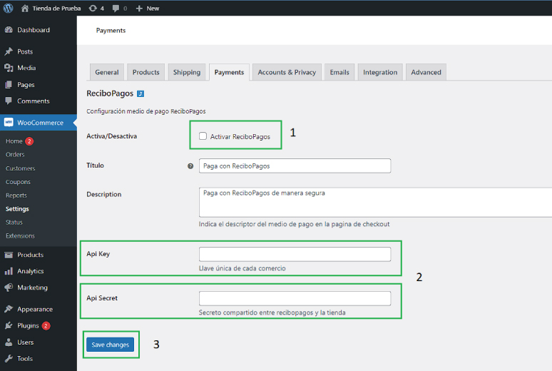
Task: Open the Coupons submenu item
Action: tap(18, 182)
